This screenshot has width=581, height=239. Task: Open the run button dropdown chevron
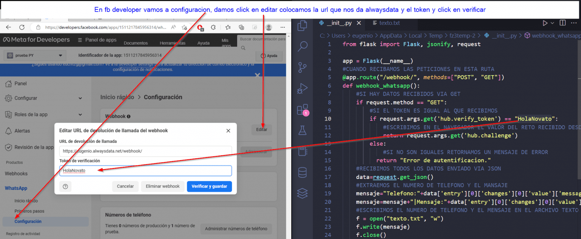click(x=552, y=23)
